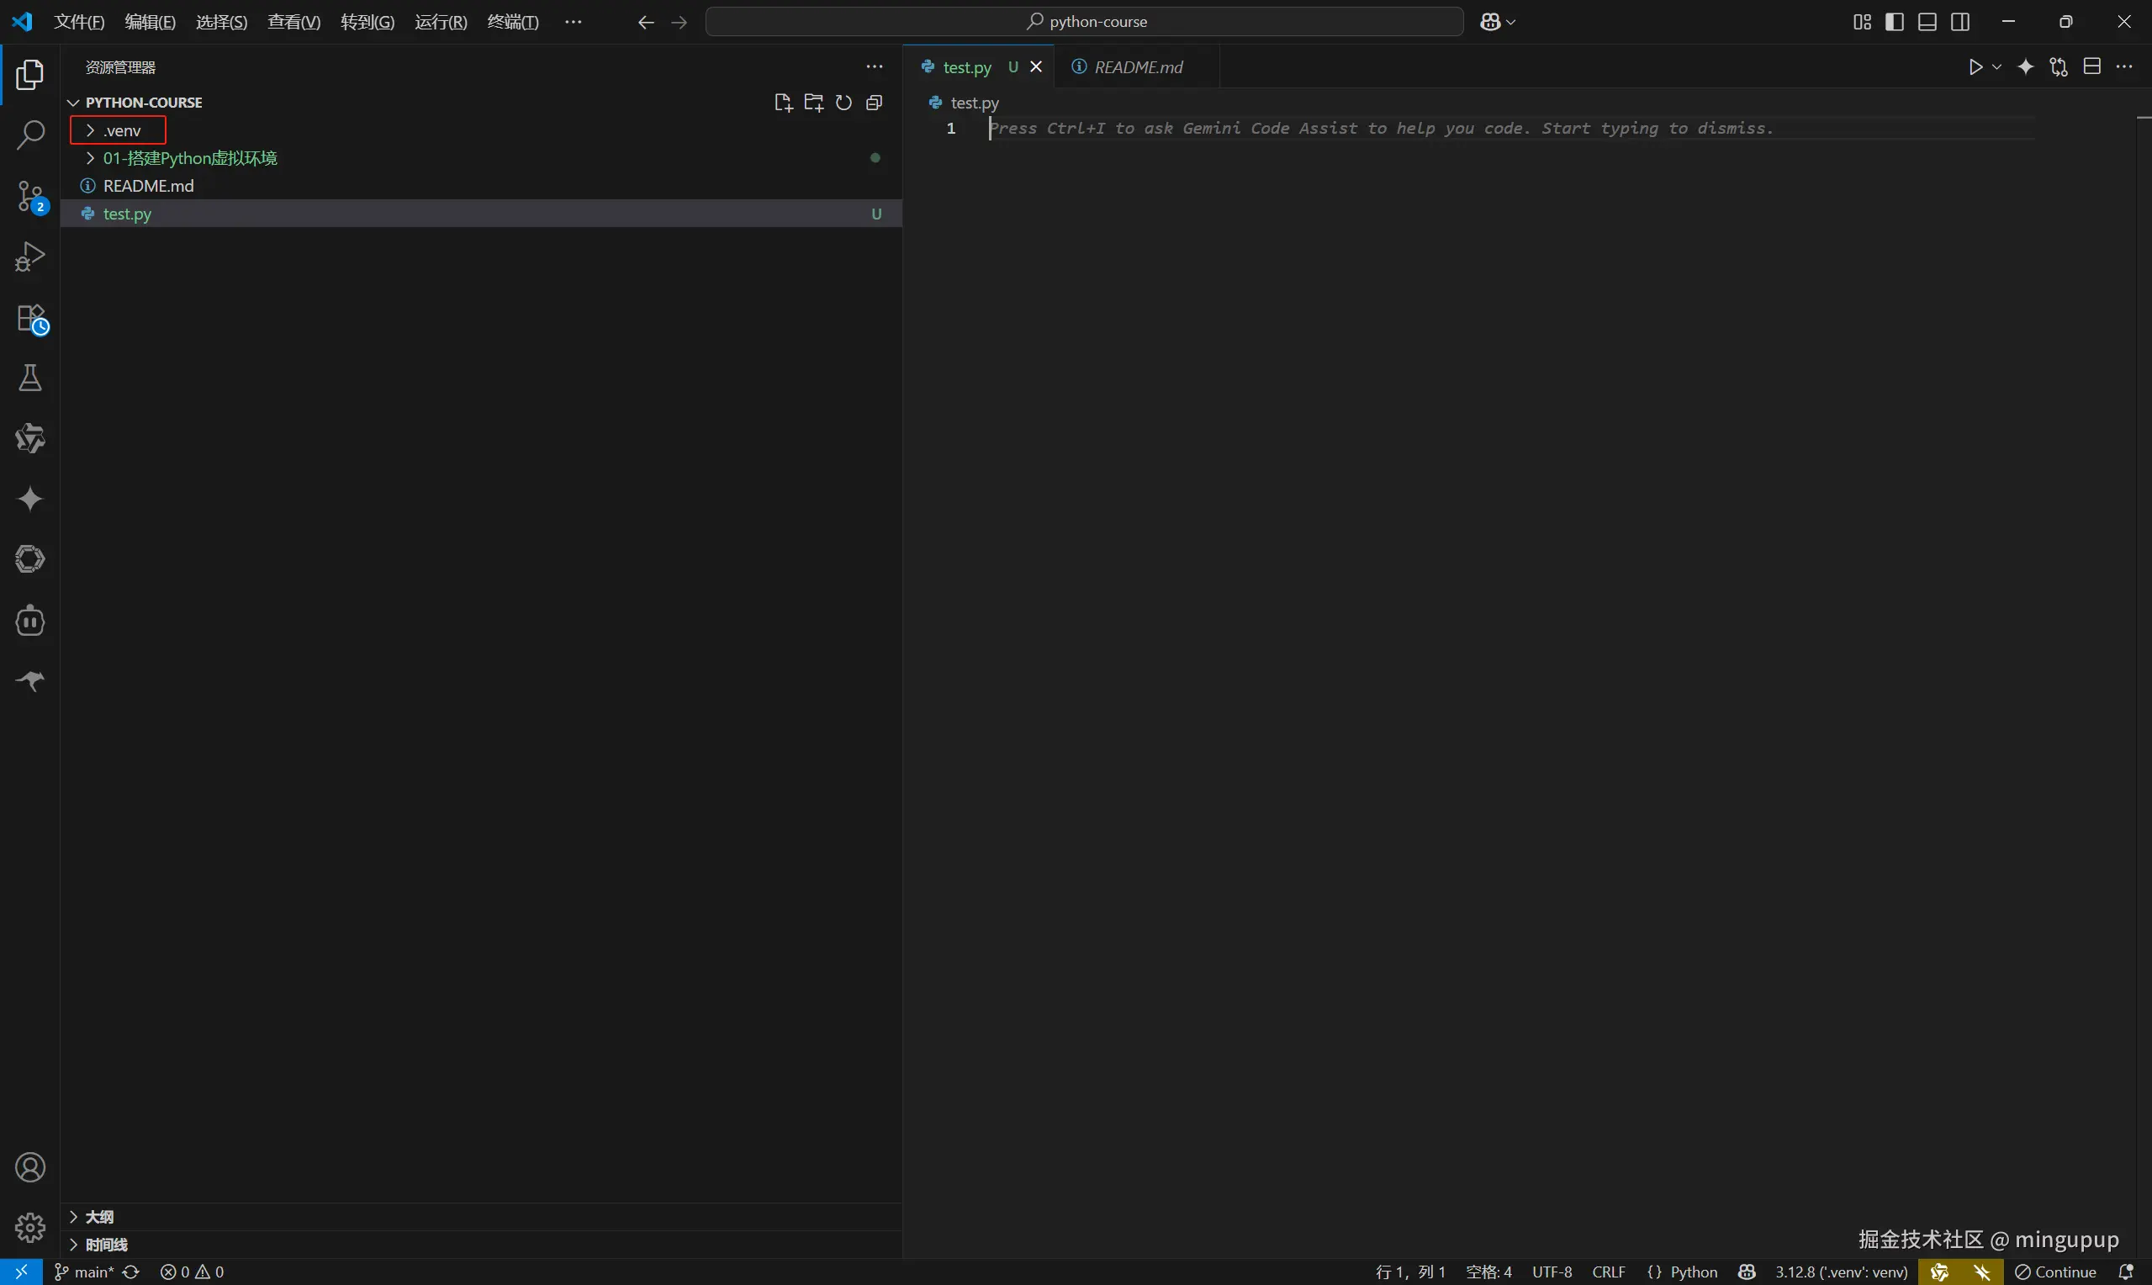This screenshot has height=1285, width=2152.
Task: Expand the .venv folder
Action: [121, 130]
